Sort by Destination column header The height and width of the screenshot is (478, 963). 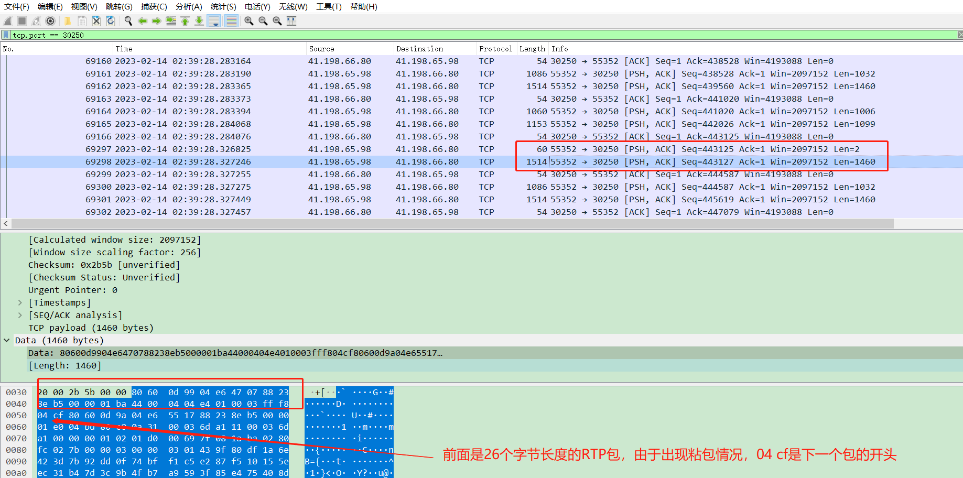tap(435, 49)
